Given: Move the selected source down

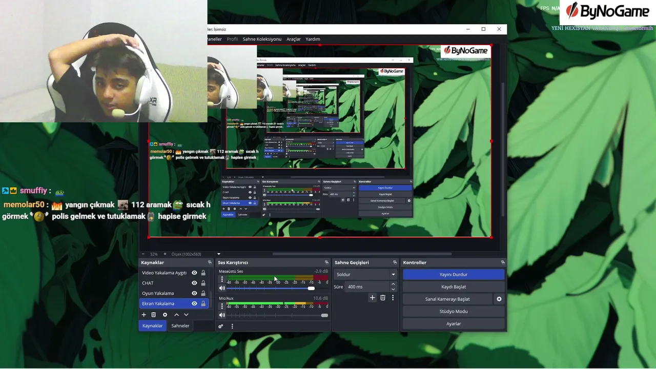Looking at the screenshot, I should [186, 315].
